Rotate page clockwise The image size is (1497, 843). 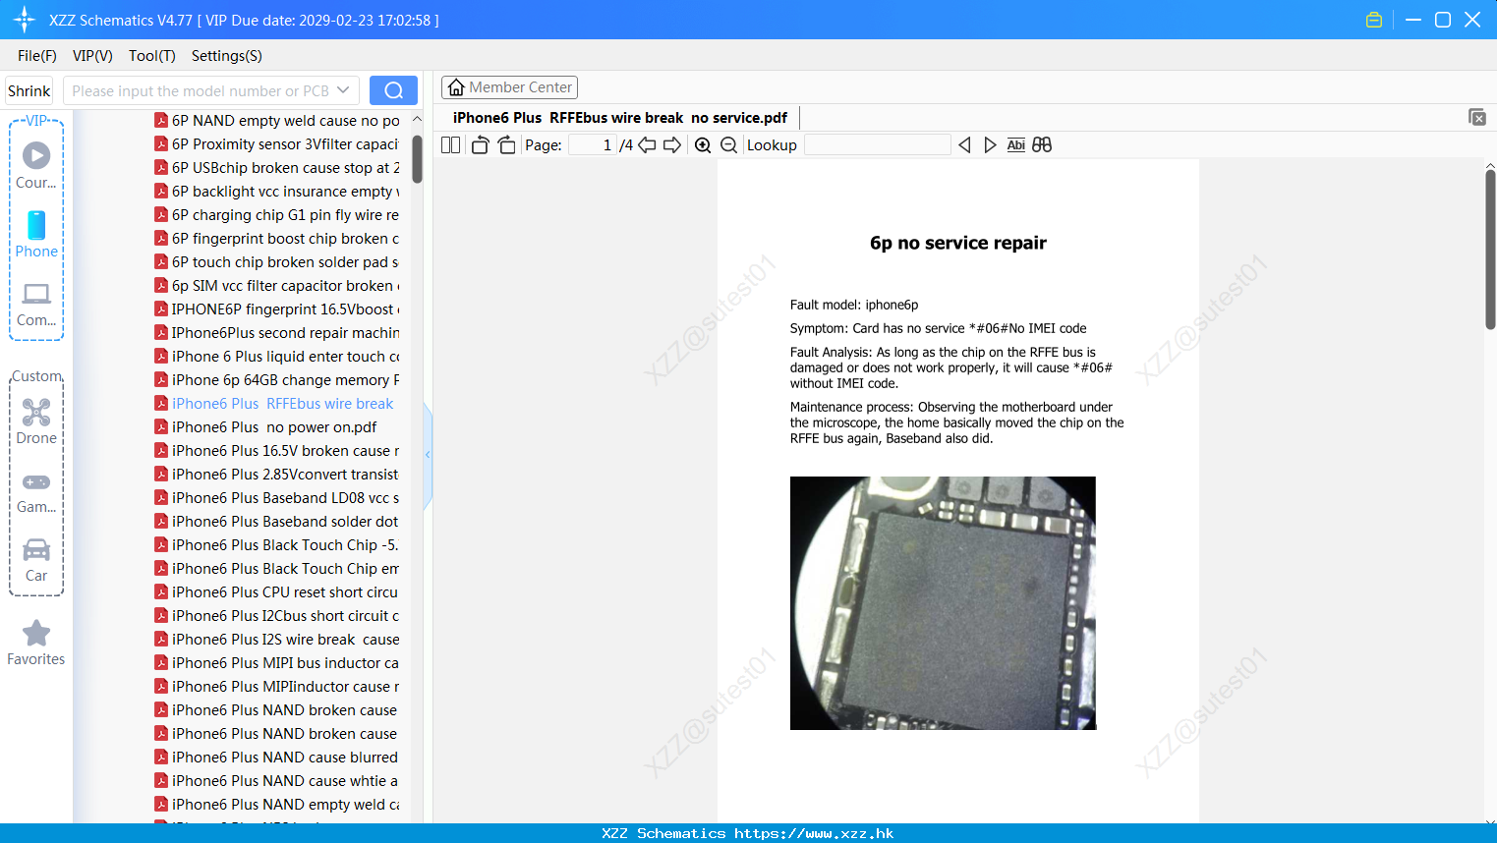(x=506, y=144)
